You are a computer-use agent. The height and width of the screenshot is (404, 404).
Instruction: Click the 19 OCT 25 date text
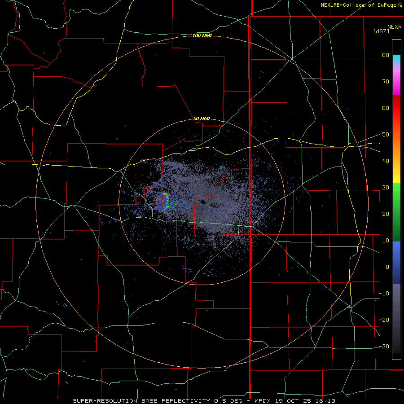294,401
